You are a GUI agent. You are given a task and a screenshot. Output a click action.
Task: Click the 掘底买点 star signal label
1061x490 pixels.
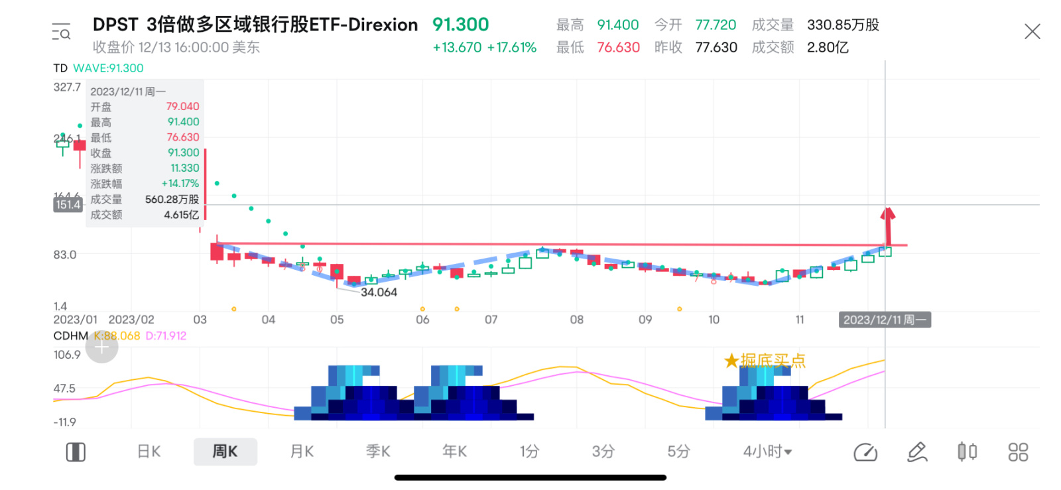point(765,360)
